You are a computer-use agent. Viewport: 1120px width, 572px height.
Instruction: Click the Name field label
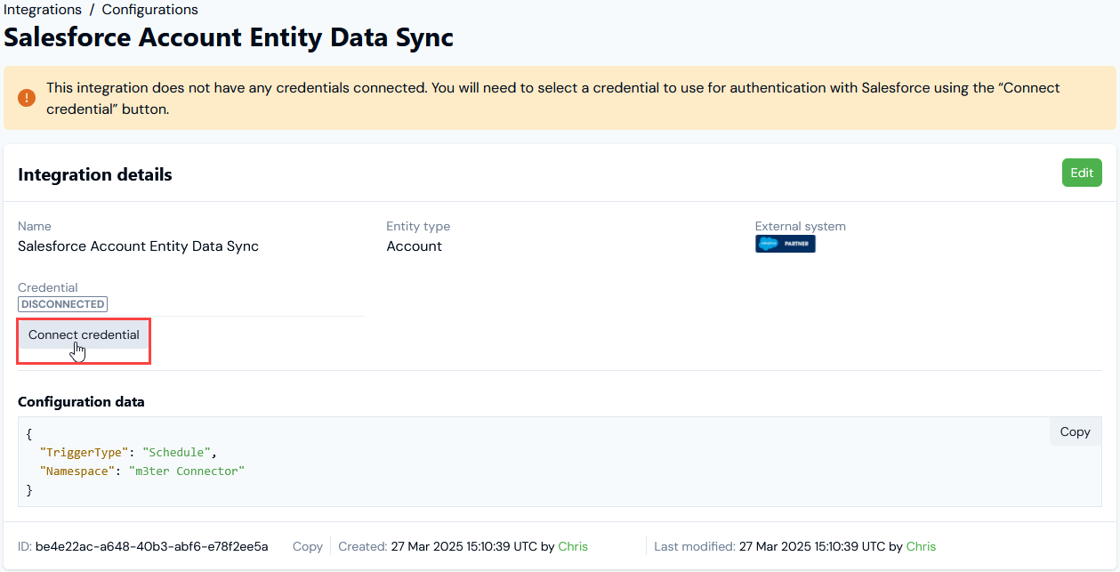35,226
